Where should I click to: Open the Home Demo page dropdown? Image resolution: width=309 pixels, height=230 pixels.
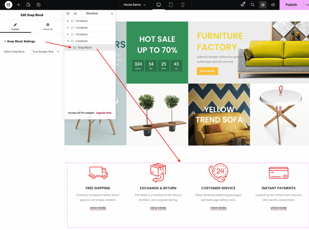pyautogui.click(x=135, y=5)
